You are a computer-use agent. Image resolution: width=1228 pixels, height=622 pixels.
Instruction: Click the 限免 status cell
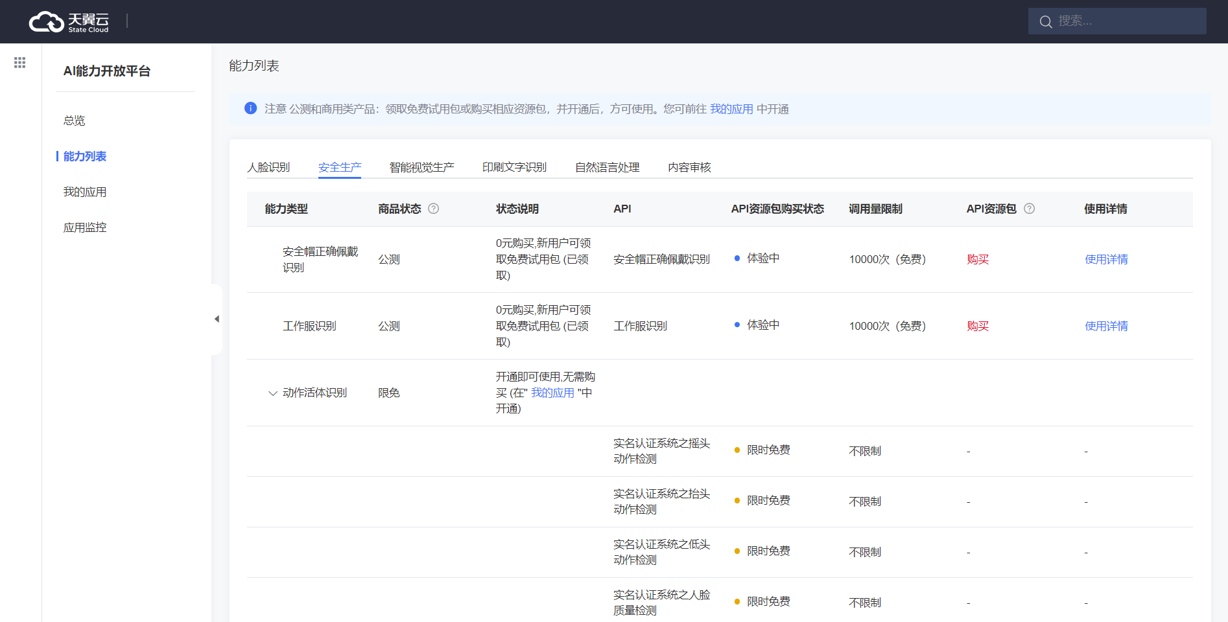click(389, 393)
